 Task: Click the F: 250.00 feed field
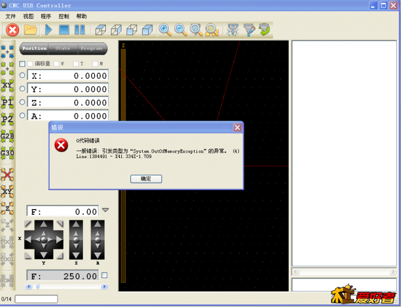(x=63, y=275)
